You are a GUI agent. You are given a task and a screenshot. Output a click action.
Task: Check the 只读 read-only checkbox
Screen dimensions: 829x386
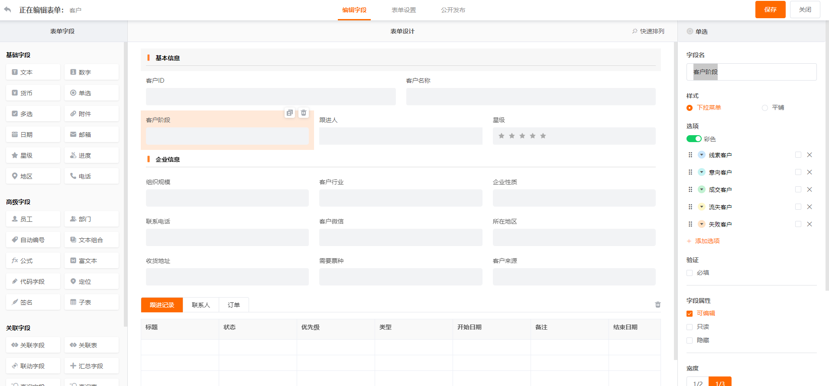pos(690,327)
